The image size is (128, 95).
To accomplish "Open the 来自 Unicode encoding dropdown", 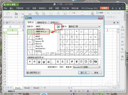I will [87, 67].
